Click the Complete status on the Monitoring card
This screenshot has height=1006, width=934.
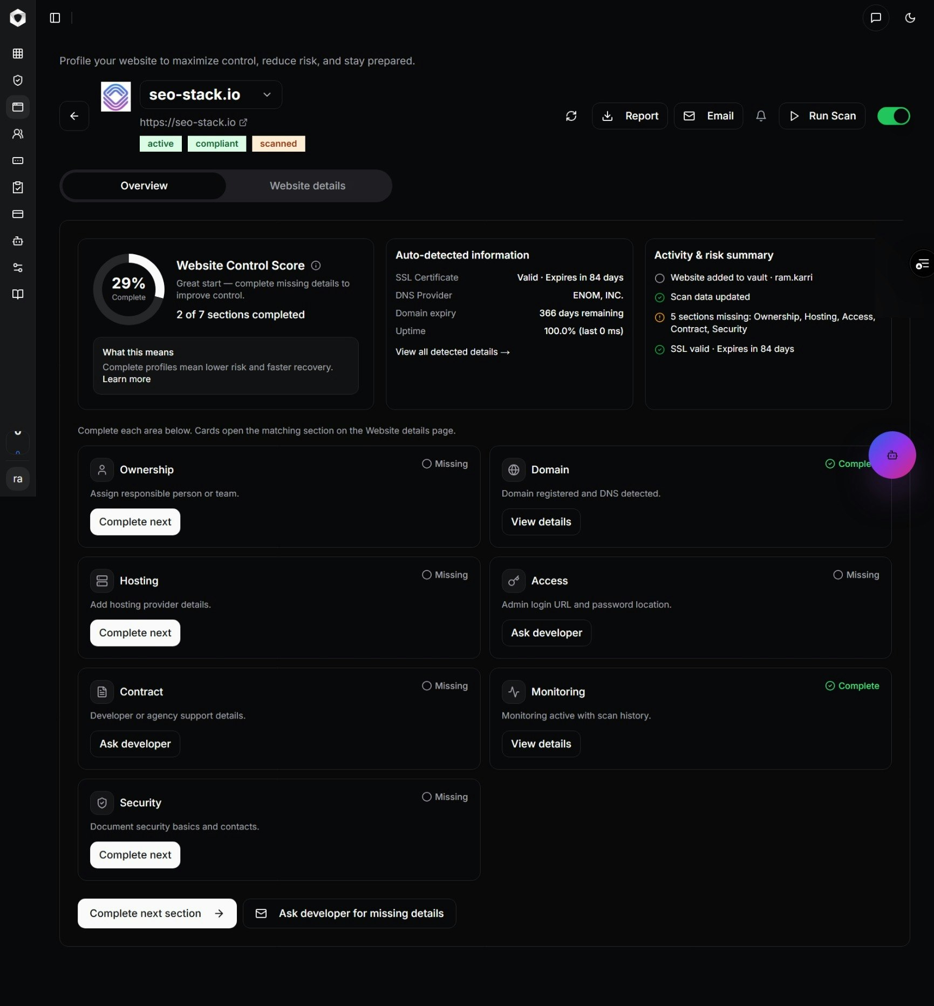(x=852, y=686)
